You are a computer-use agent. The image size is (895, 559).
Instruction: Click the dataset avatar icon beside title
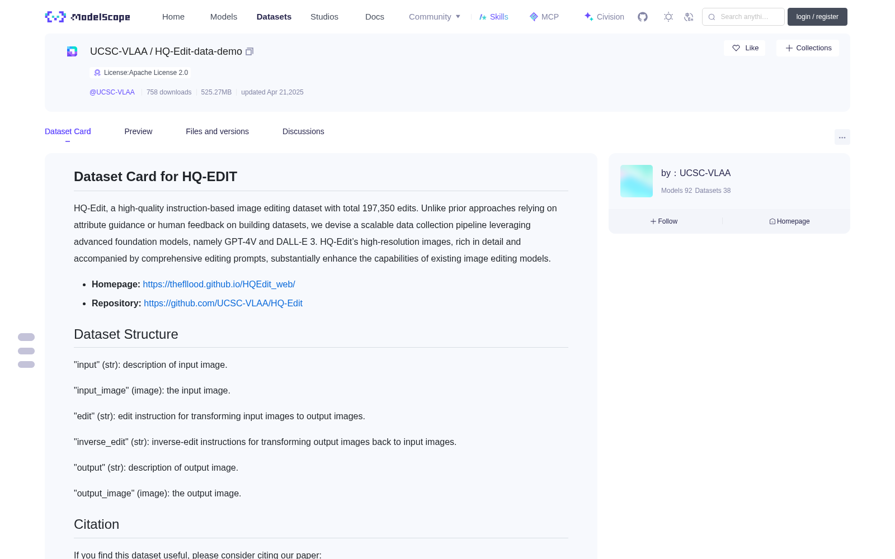point(72,51)
